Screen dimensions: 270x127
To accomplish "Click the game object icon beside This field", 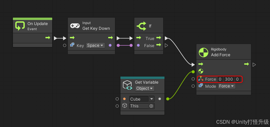I will click(x=124, y=105).
